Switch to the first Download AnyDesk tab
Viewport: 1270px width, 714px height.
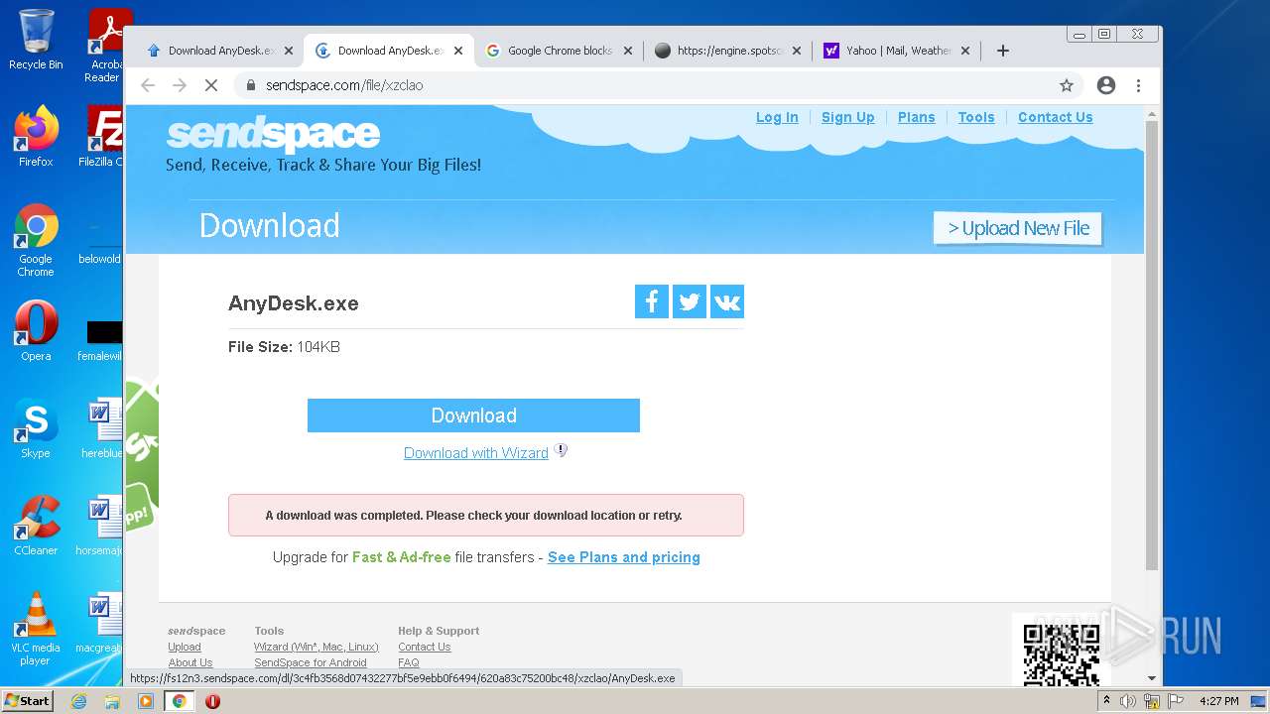pyautogui.click(x=219, y=51)
